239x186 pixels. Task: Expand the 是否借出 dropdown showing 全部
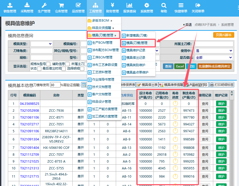pos(214,57)
